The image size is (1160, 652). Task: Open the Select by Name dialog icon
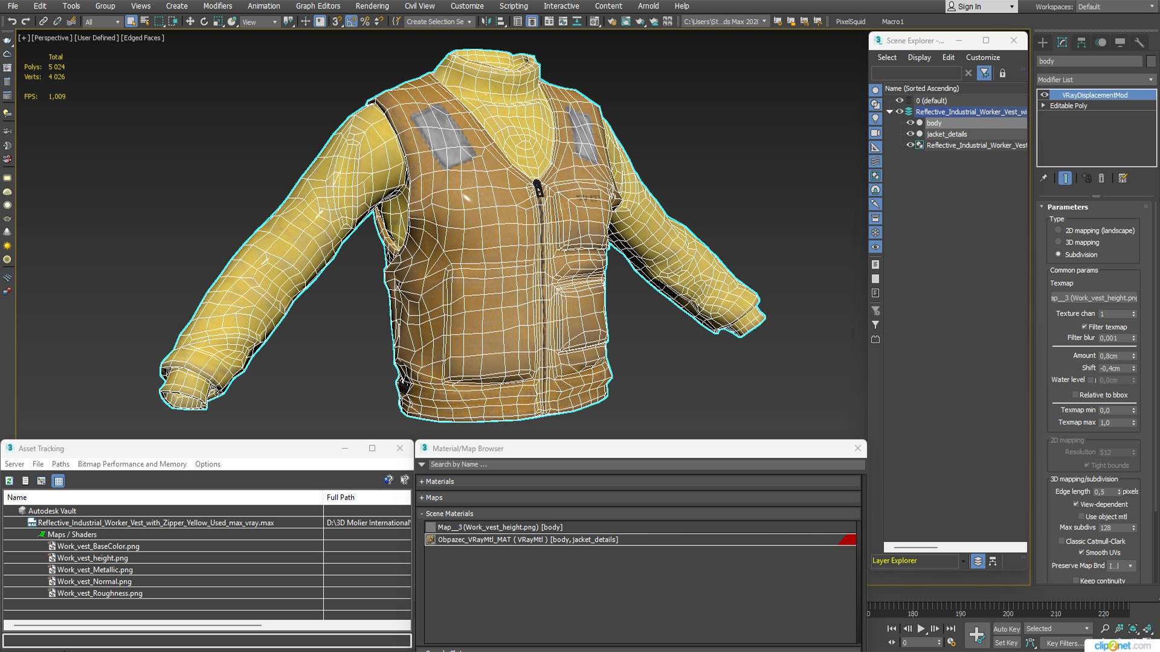[x=145, y=22]
